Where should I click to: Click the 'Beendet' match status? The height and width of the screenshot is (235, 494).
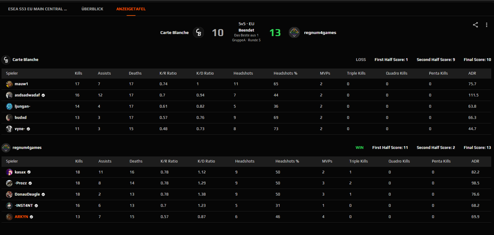[246, 30]
